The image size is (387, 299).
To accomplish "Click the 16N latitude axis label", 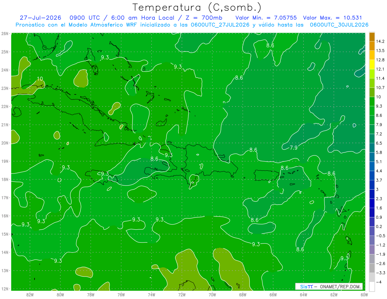I will click(5, 216).
